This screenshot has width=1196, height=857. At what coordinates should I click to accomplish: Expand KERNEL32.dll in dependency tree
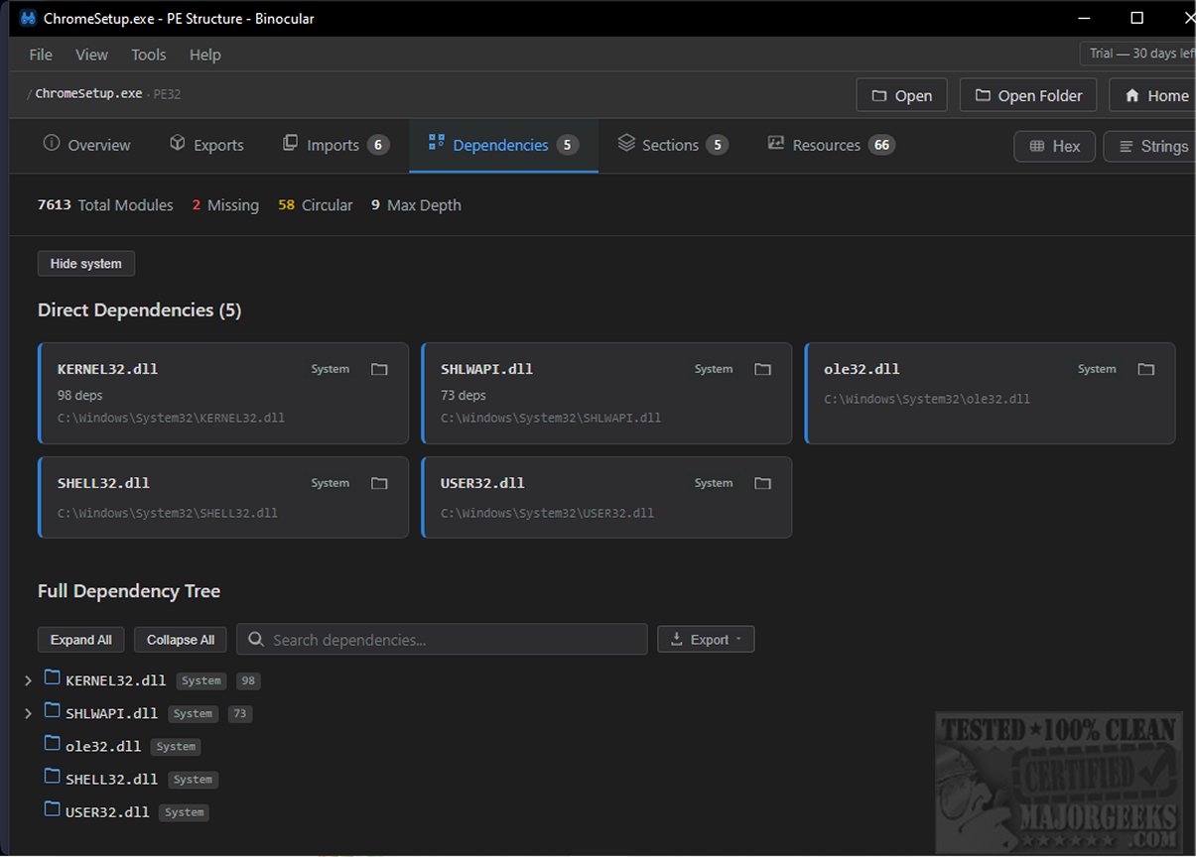coord(28,680)
